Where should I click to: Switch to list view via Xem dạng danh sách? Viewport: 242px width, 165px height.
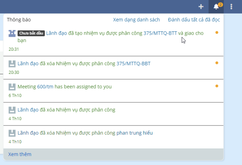coord(136,20)
